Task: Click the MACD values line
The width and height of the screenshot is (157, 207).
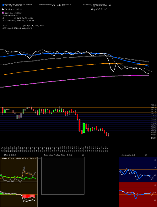Action: tap(18, 21)
